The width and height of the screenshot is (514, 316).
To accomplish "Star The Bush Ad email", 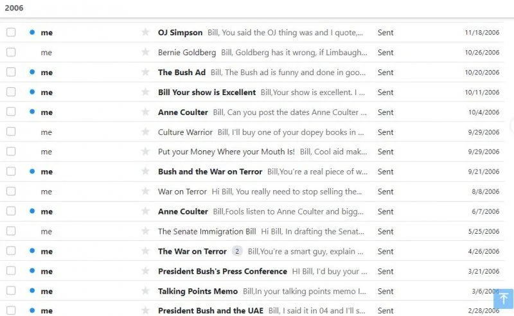I will [x=145, y=72].
